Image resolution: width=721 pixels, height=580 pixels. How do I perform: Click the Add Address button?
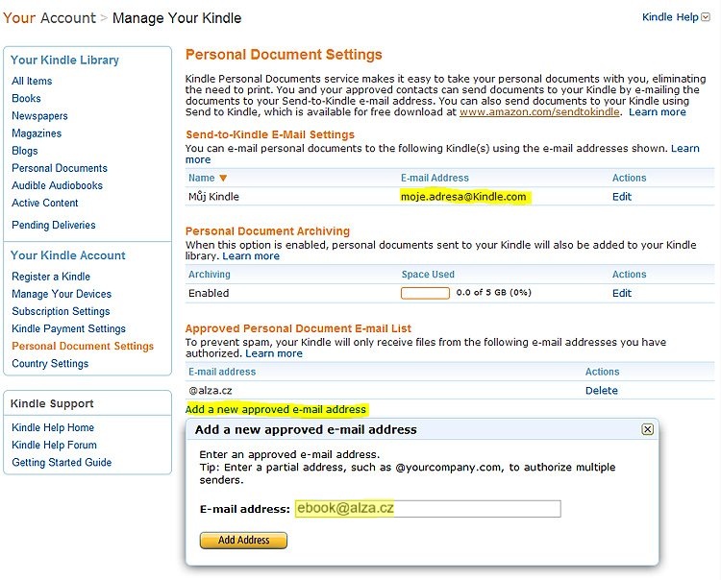[x=243, y=540]
